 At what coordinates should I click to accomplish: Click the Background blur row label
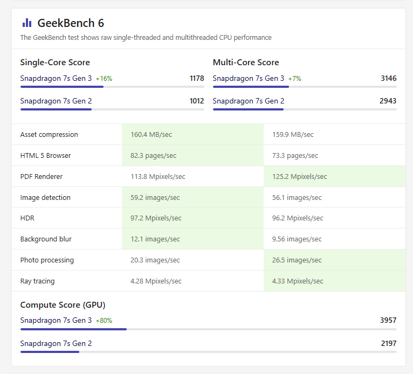(x=46, y=239)
